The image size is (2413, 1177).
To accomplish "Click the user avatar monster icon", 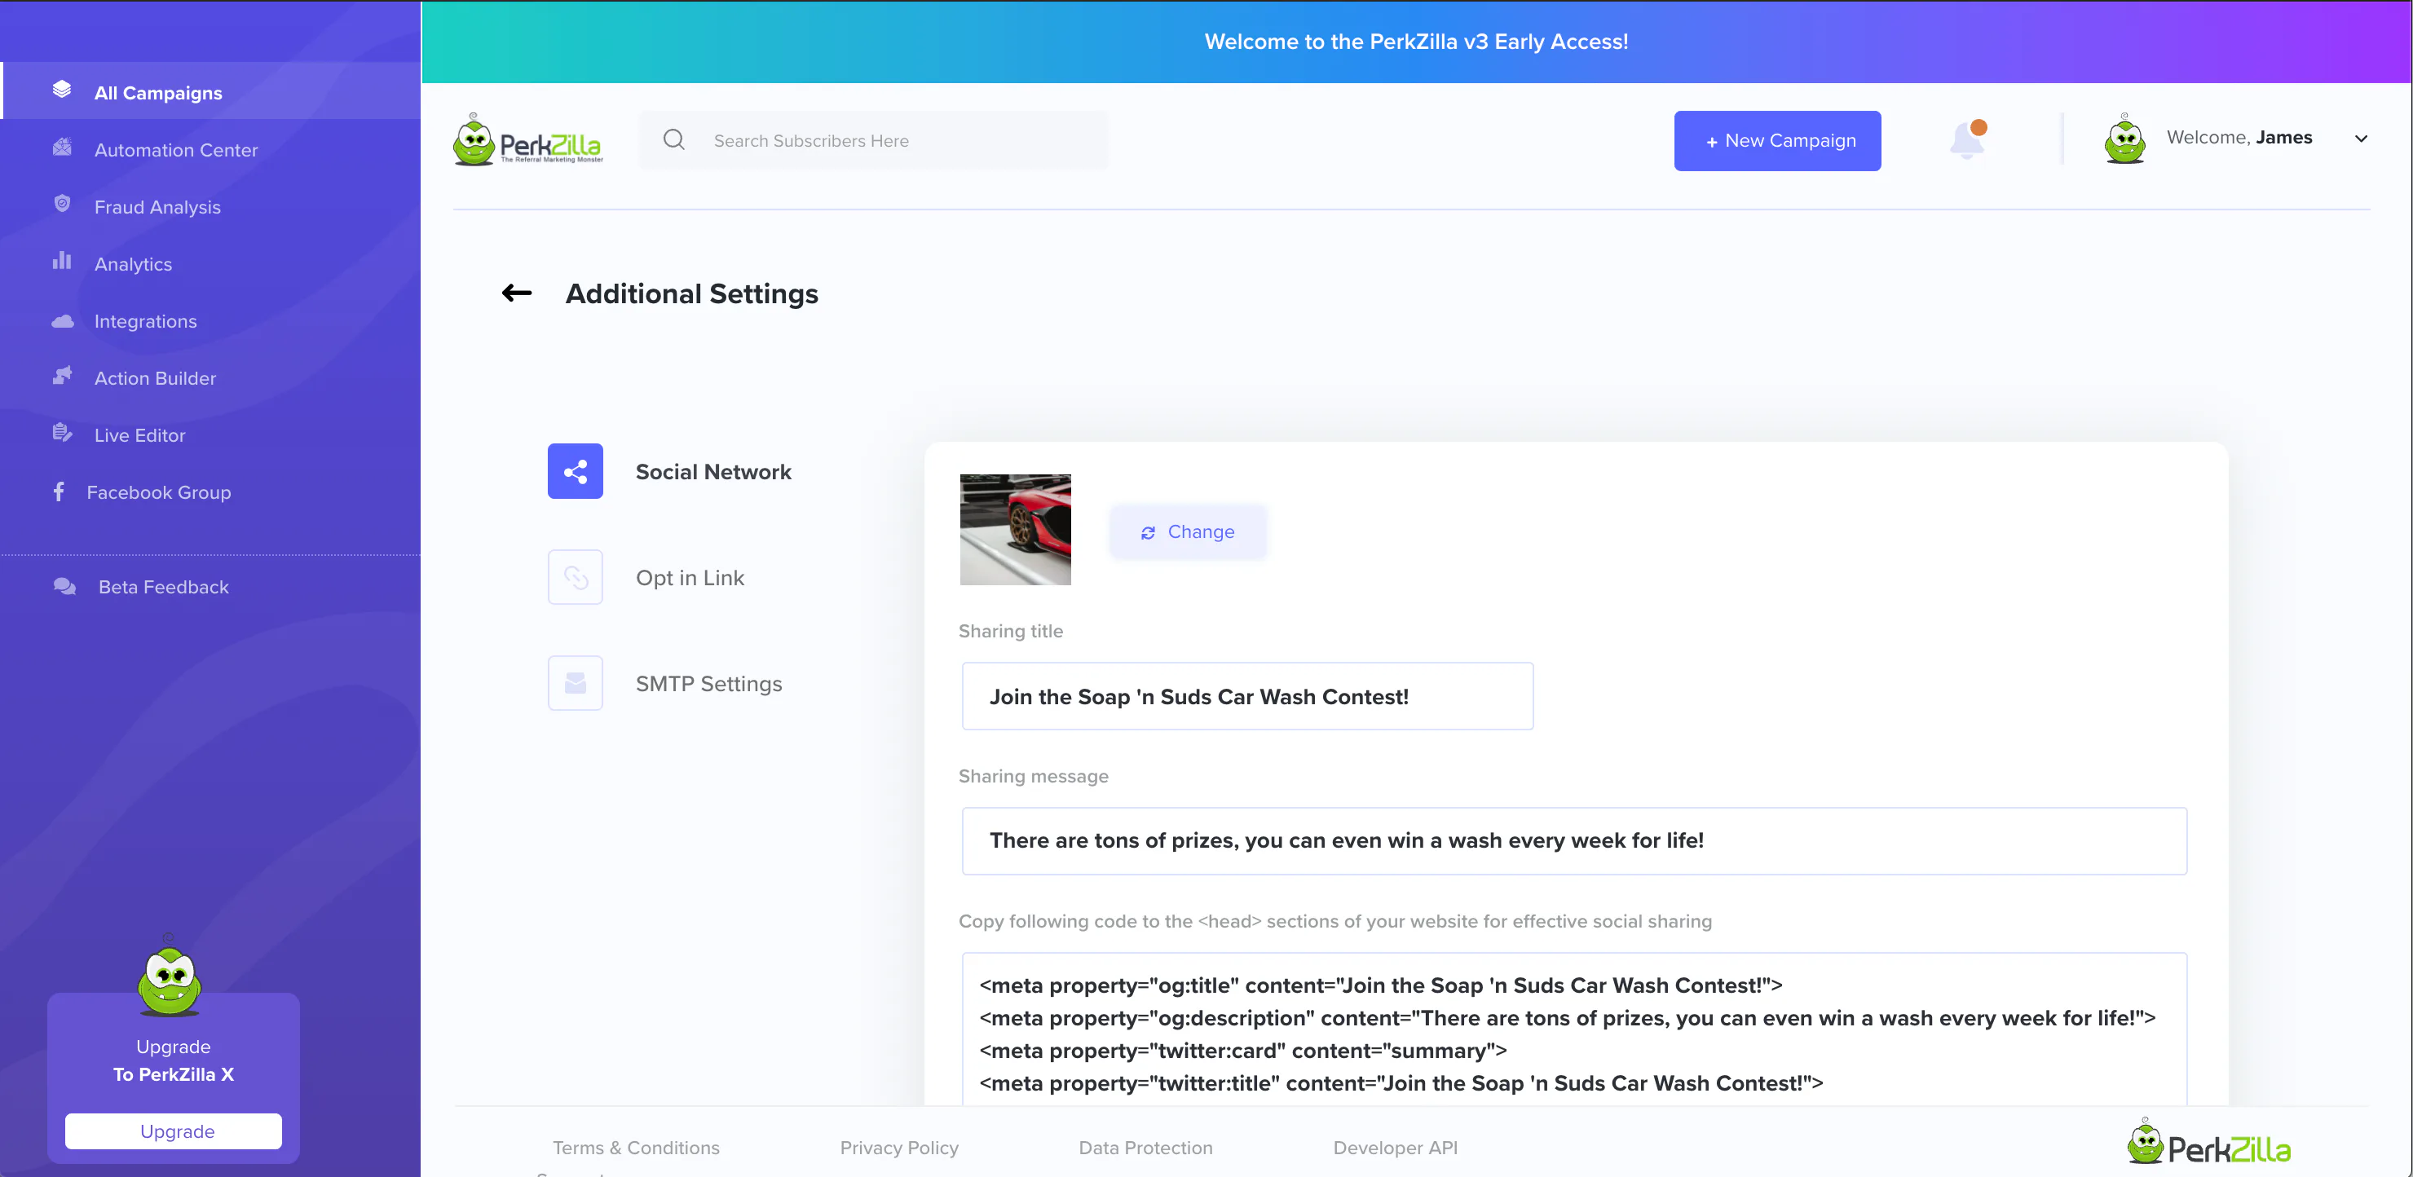I will point(2124,139).
